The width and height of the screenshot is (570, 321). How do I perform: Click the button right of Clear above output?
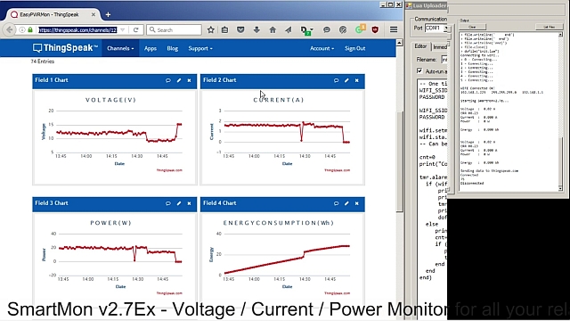click(549, 27)
